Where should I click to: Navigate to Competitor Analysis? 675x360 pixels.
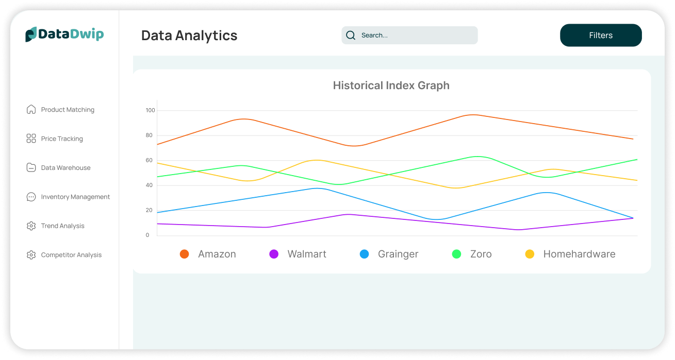pyautogui.click(x=71, y=255)
